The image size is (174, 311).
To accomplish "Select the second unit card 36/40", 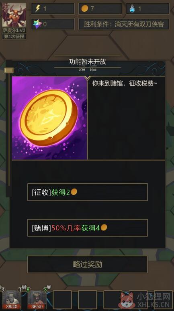I will (x=37, y=300).
